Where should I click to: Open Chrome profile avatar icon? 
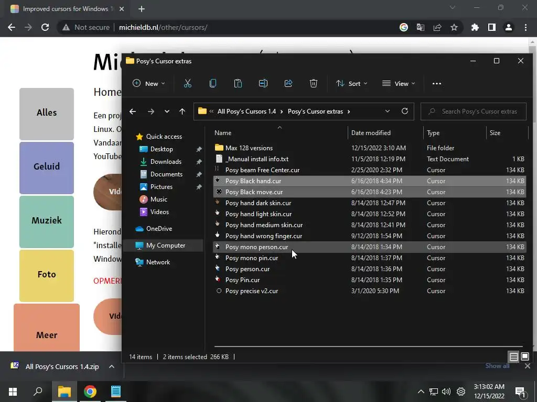point(509,27)
